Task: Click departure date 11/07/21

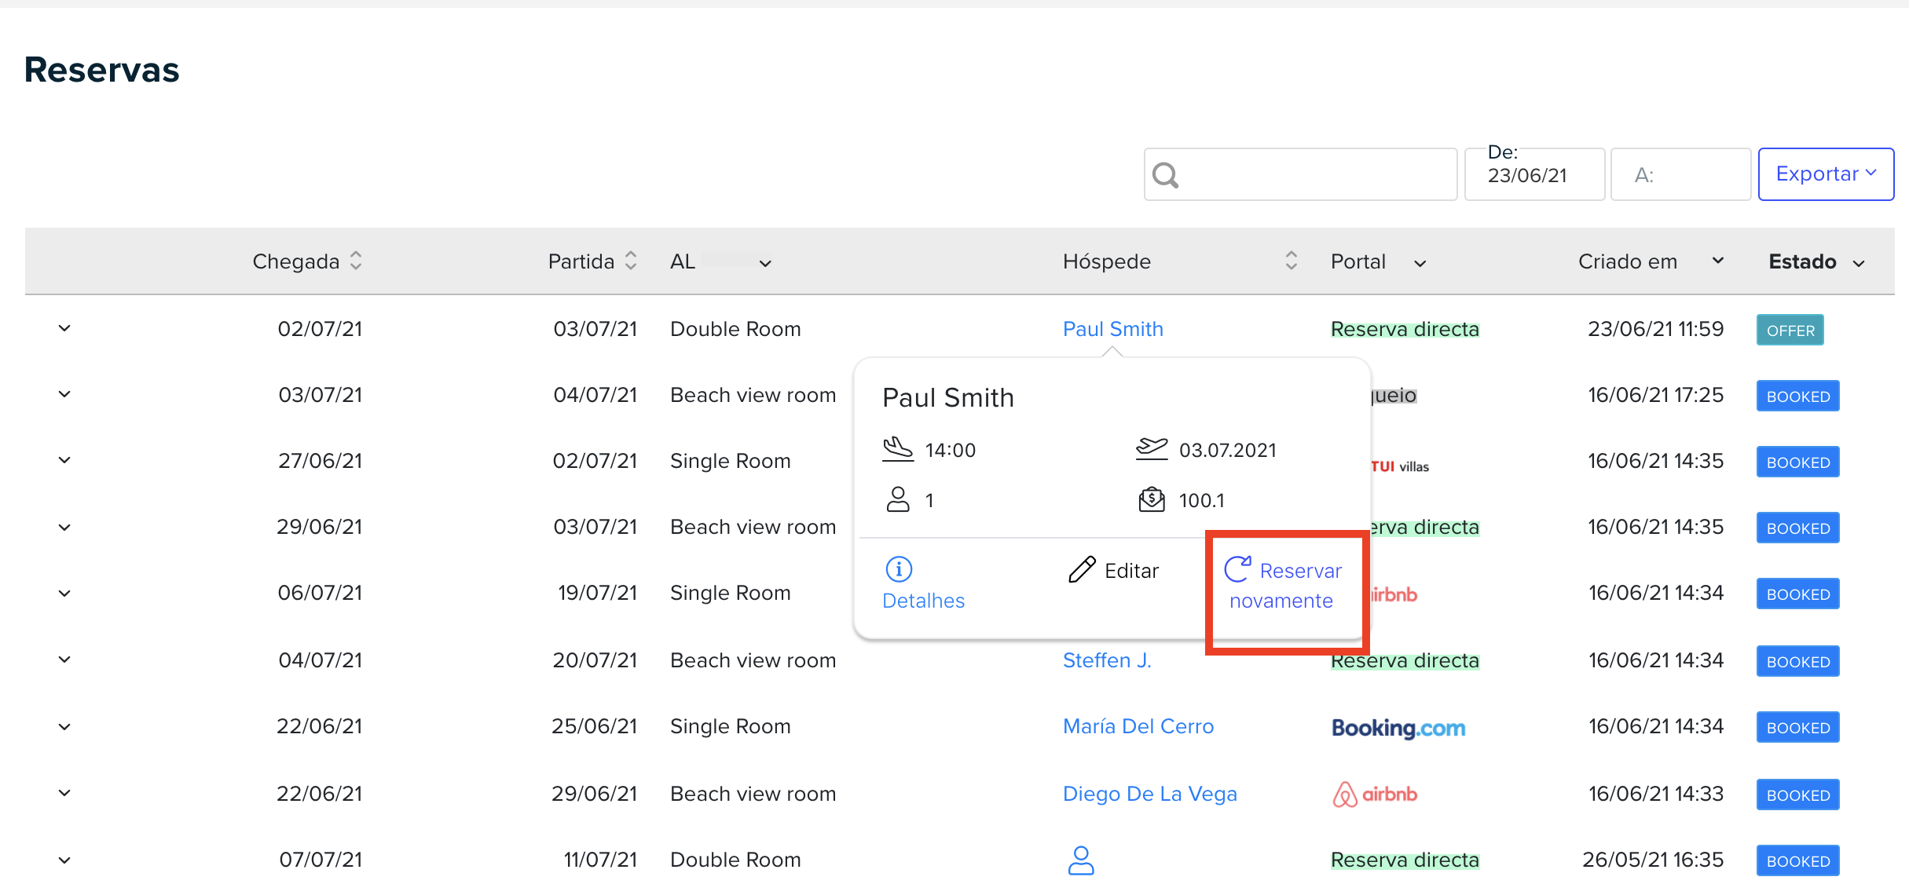Action: 600,860
